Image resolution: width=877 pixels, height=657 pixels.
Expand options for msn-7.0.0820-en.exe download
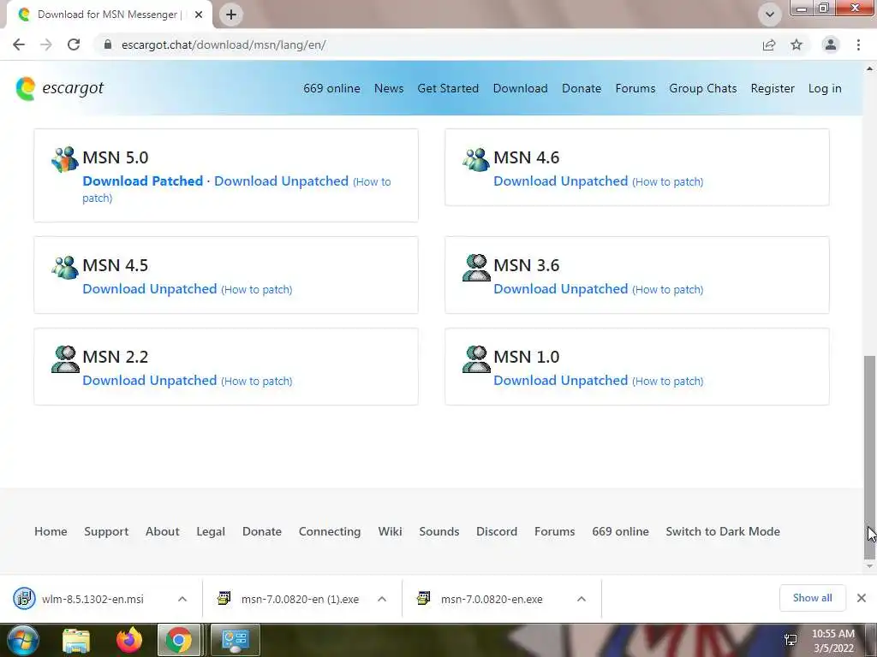(582, 599)
